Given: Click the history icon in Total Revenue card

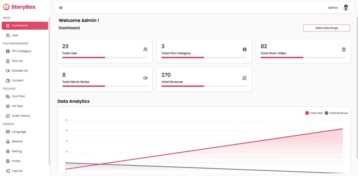Looking at the screenshot, I should coord(245,78).
